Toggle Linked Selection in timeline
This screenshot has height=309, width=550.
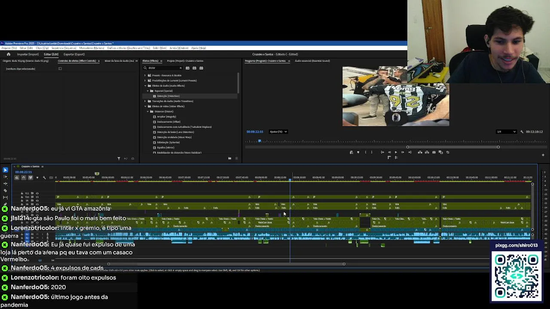point(31,177)
